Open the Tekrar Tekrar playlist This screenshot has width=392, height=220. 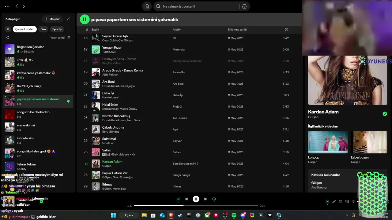[38, 166]
